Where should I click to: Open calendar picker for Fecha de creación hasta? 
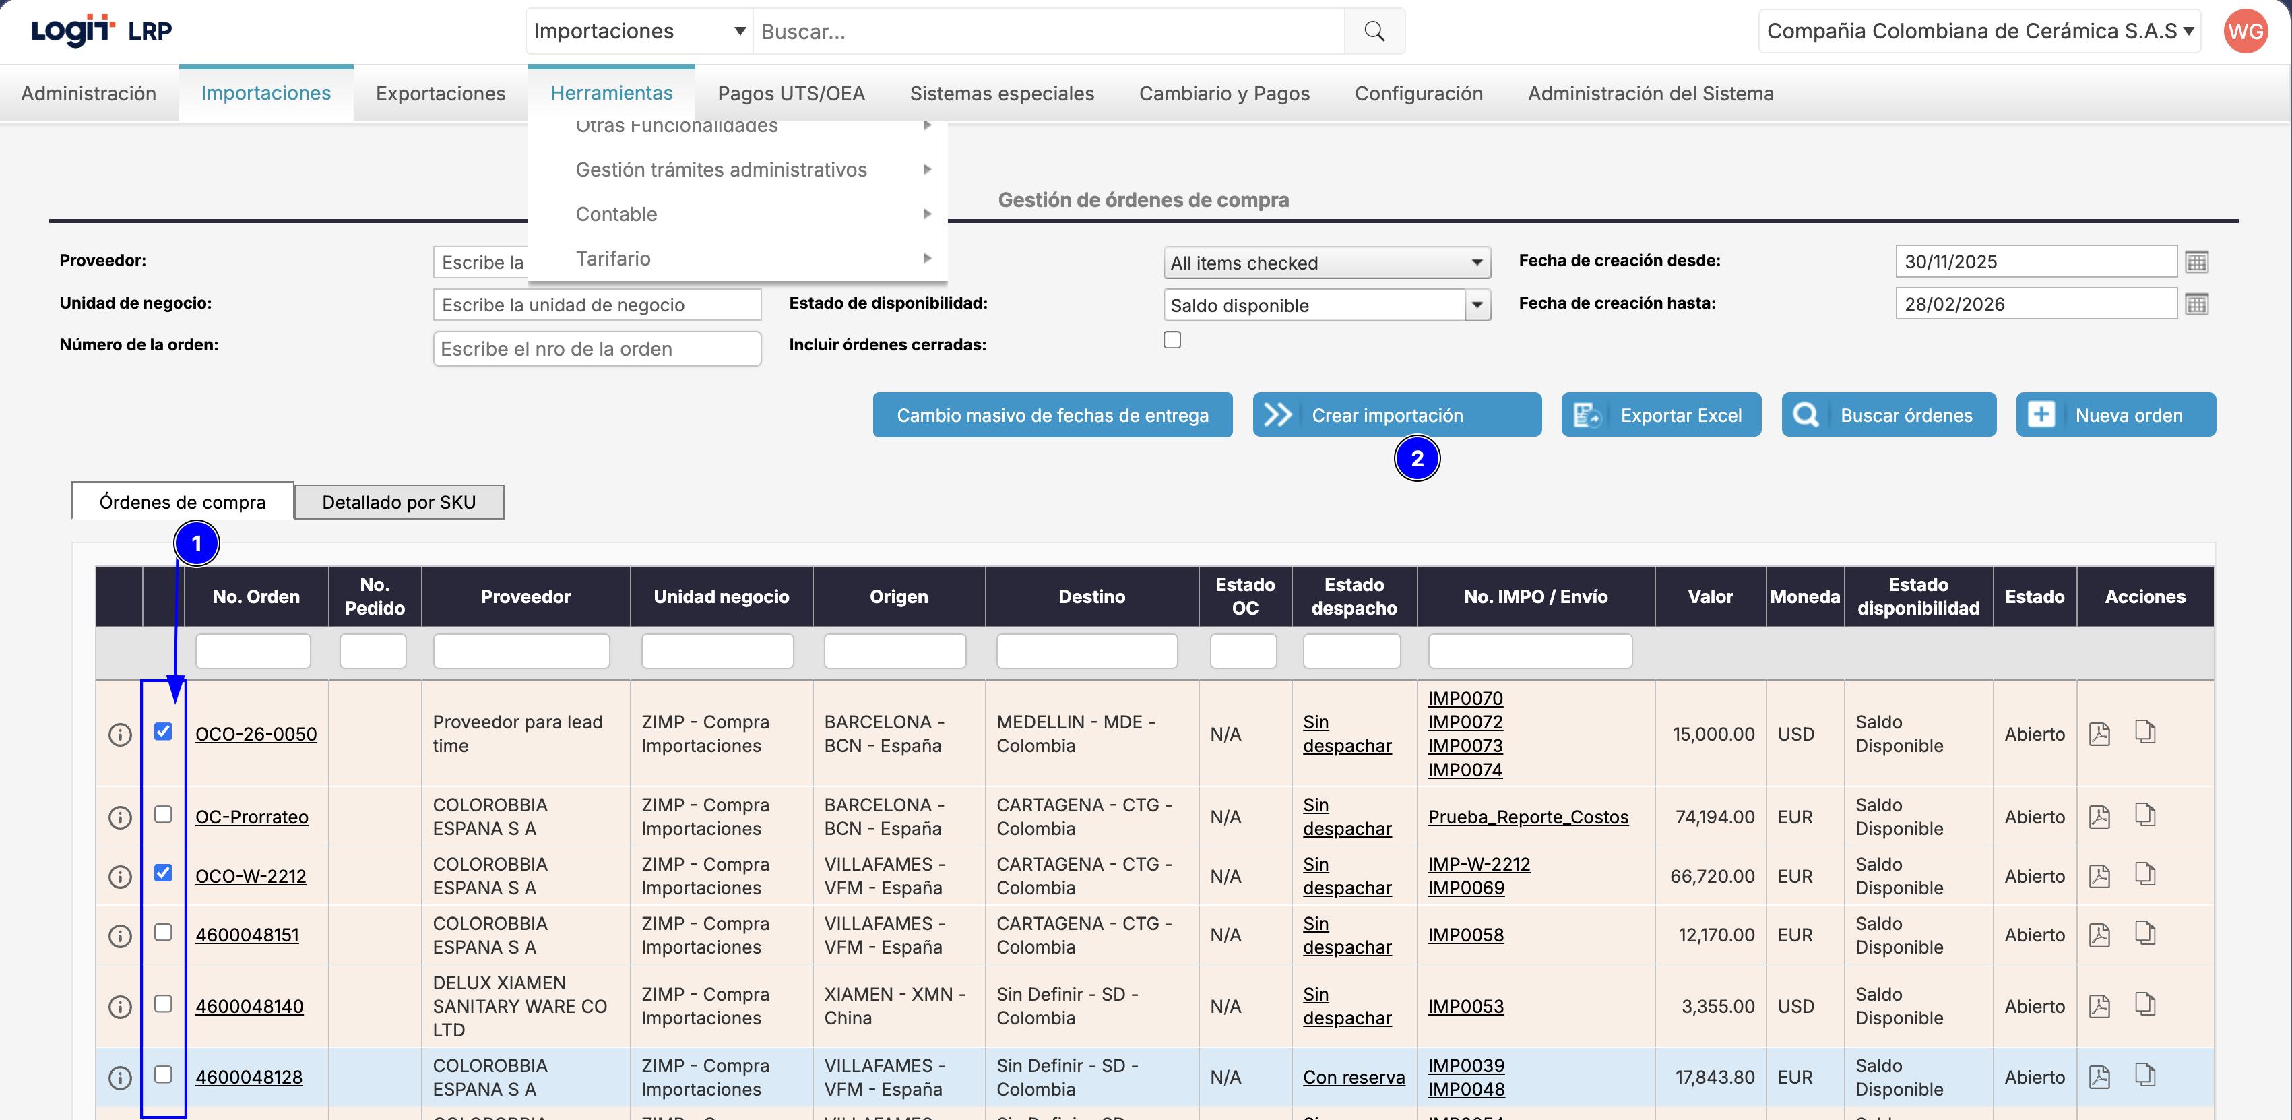click(2196, 305)
